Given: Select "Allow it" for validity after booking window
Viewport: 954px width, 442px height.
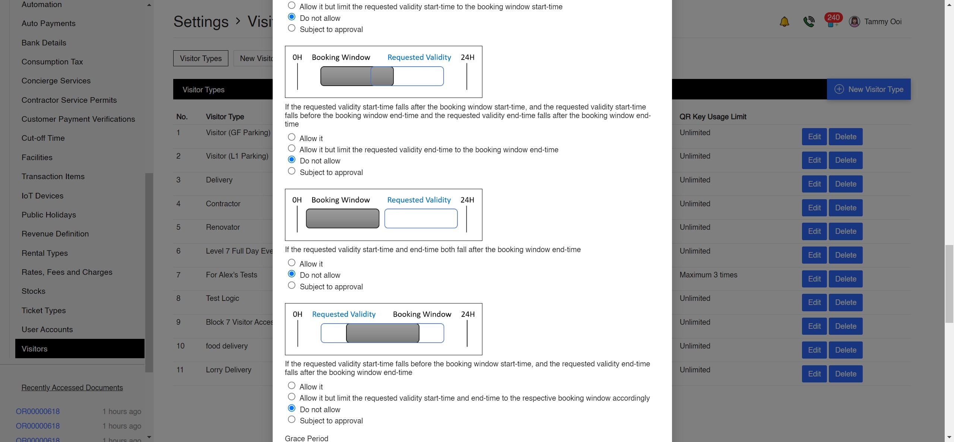Looking at the screenshot, I should pos(292,263).
